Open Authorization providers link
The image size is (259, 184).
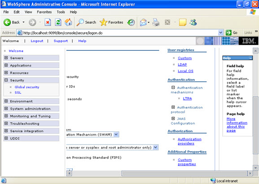pyautogui.click(x=189, y=141)
